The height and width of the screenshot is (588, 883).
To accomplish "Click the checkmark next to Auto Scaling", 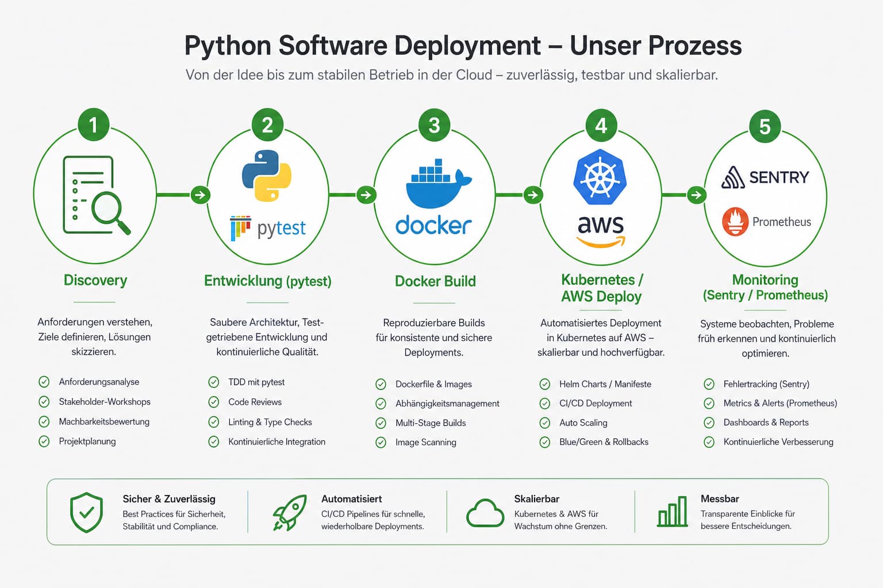I will pos(545,423).
